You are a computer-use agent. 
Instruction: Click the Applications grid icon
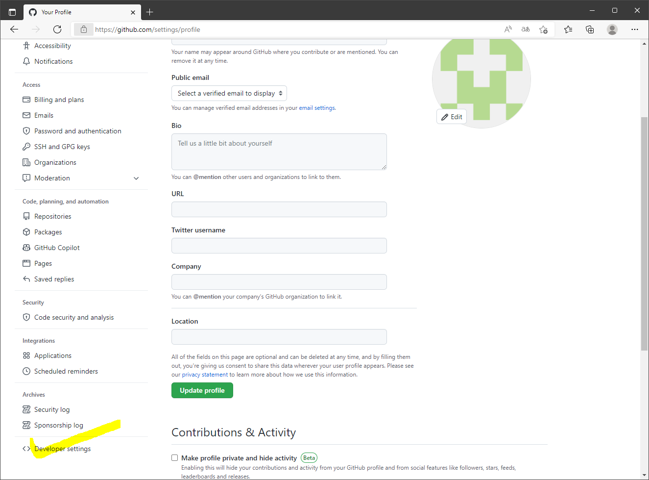pyautogui.click(x=26, y=355)
